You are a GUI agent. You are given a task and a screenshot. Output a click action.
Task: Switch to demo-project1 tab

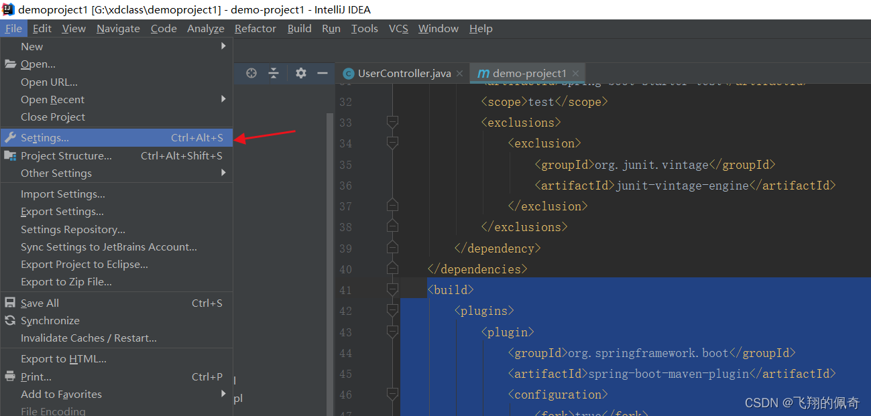pos(528,74)
